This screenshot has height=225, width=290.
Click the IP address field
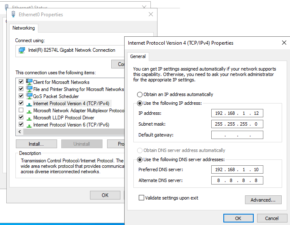click(x=237, y=113)
